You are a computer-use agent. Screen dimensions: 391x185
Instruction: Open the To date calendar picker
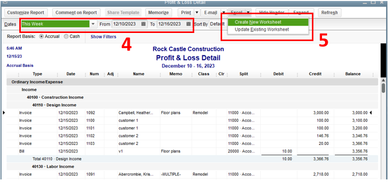point(189,24)
